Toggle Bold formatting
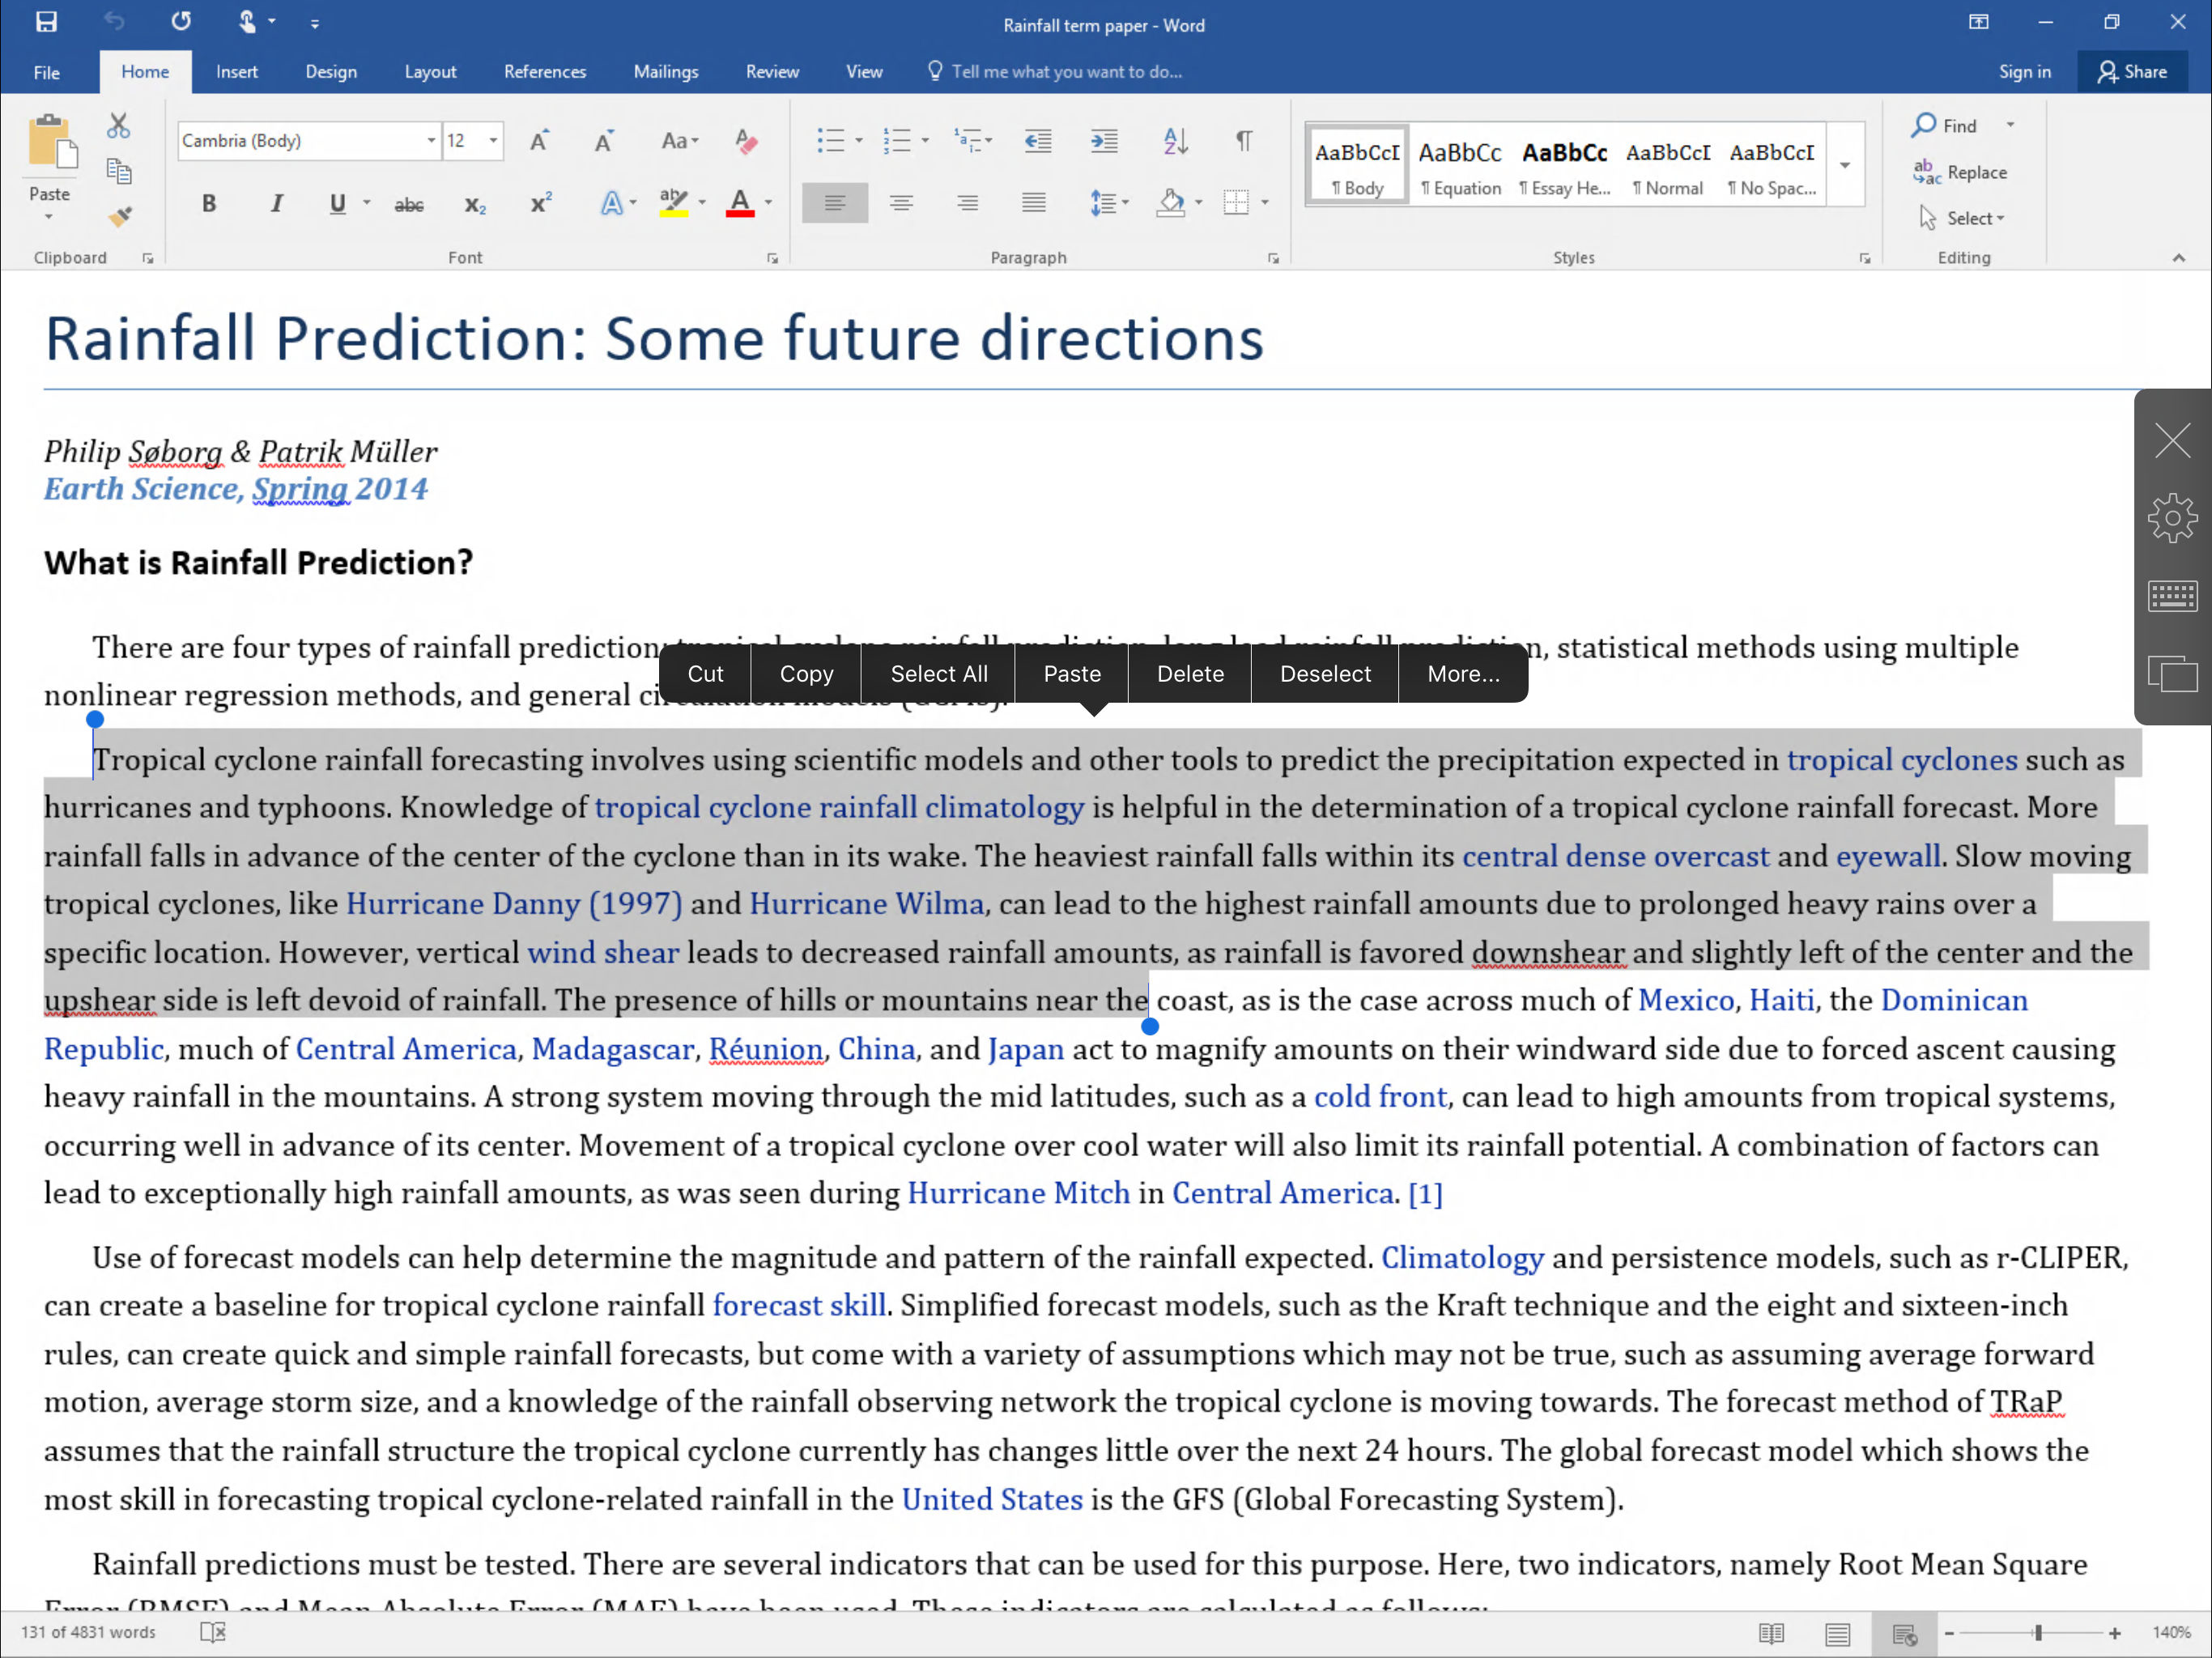The width and height of the screenshot is (2212, 1658). point(209,204)
